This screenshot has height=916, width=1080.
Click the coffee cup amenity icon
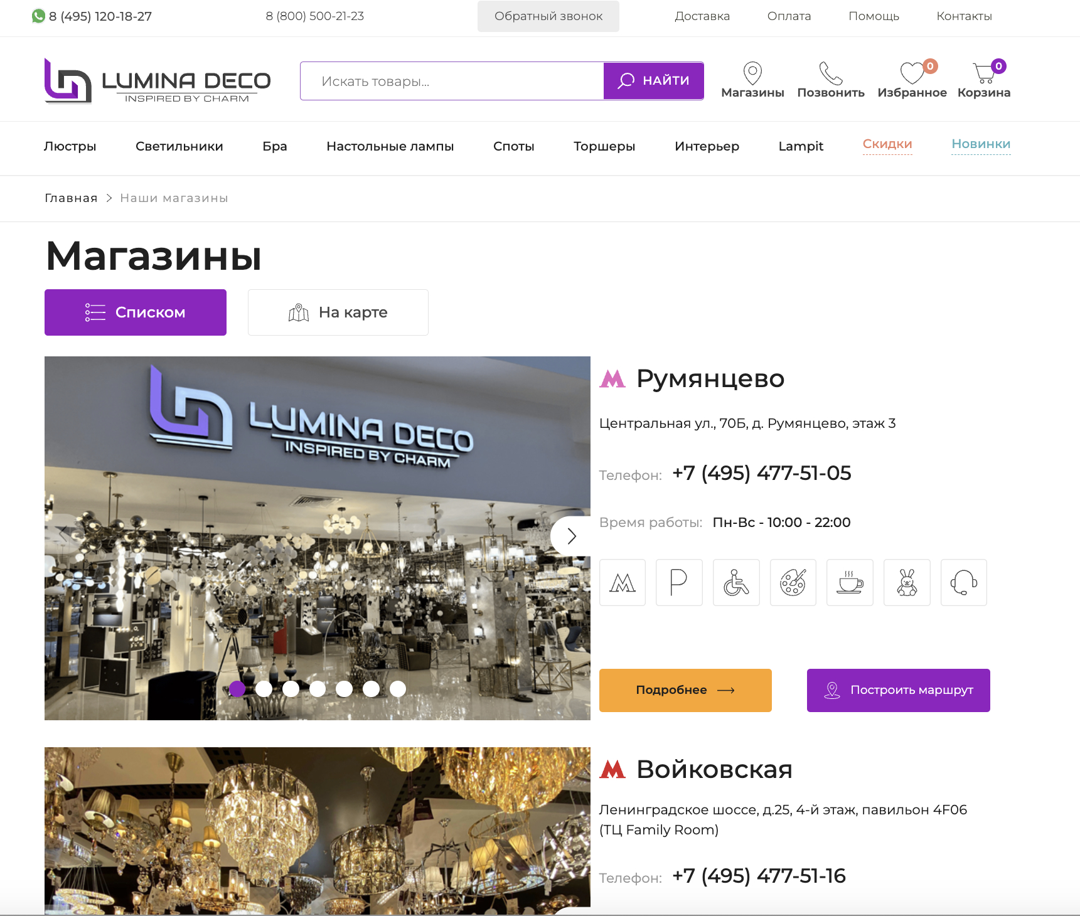pos(850,582)
